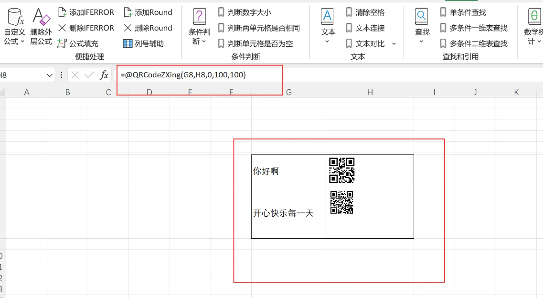
Task: Select 判断数字大小 function
Action: coord(245,12)
